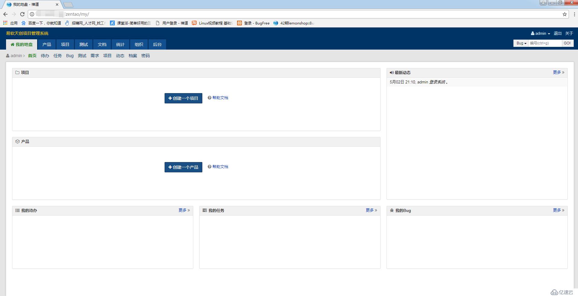
Task: Switch to the 文档 main tab
Action: [102, 44]
